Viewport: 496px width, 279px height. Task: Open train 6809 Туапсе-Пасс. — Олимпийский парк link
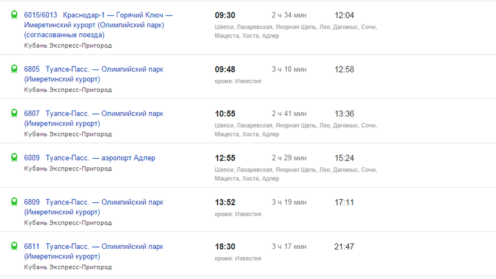[x=104, y=202]
